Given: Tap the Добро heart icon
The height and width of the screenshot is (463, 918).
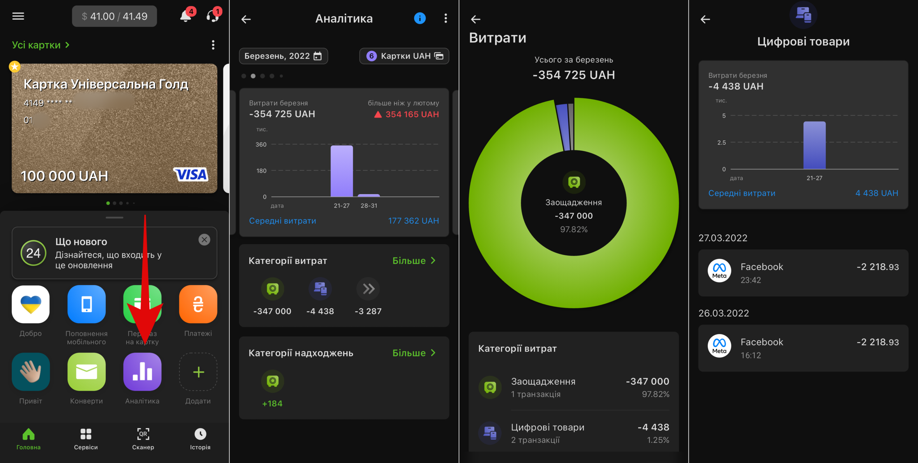Looking at the screenshot, I should 30,304.
